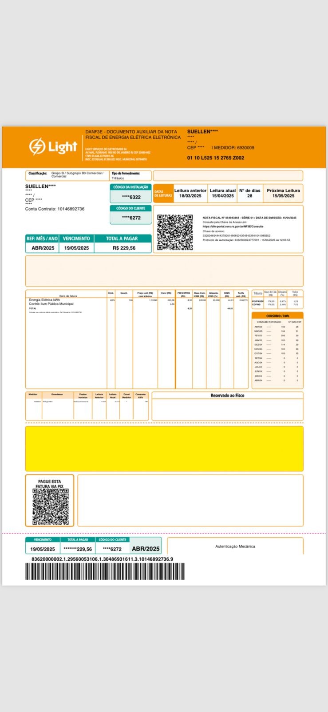Click the upper 'VENCIMENTO' teal header

pos(76,239)
